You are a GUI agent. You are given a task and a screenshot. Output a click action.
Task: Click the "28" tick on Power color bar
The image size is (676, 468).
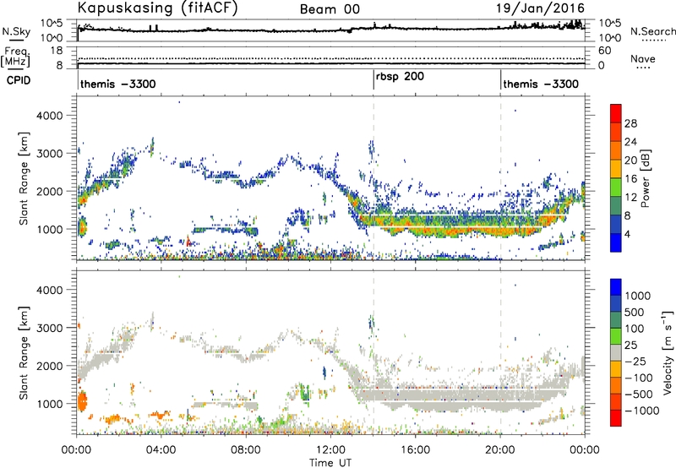coord(630,123)
